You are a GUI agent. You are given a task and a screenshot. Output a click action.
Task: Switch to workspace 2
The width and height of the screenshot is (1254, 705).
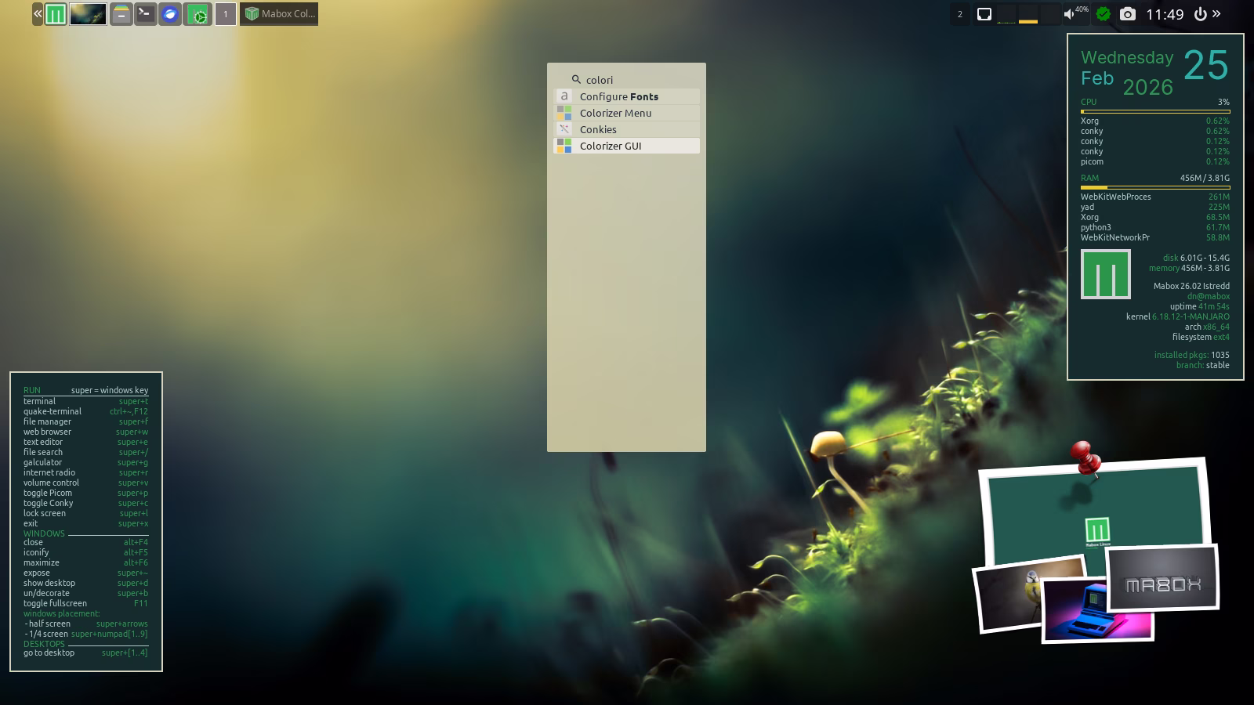pos(960,14)
